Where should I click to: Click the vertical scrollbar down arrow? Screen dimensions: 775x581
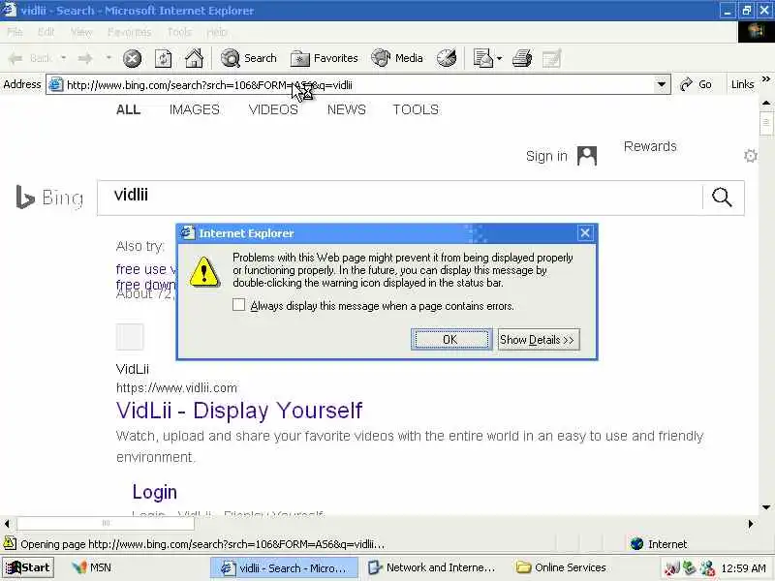(x=766, y=507)
